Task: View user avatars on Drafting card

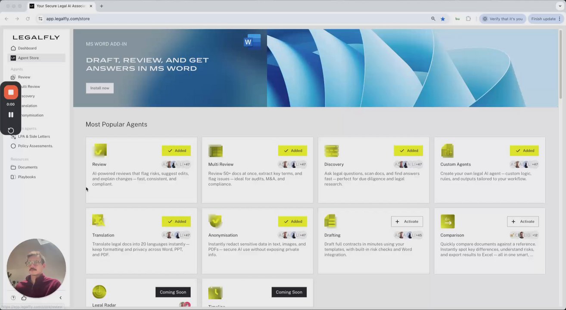Action: coord(408,235)
